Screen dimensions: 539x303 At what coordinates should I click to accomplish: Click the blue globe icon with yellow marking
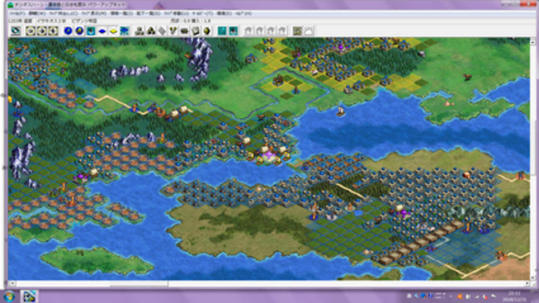79,31
